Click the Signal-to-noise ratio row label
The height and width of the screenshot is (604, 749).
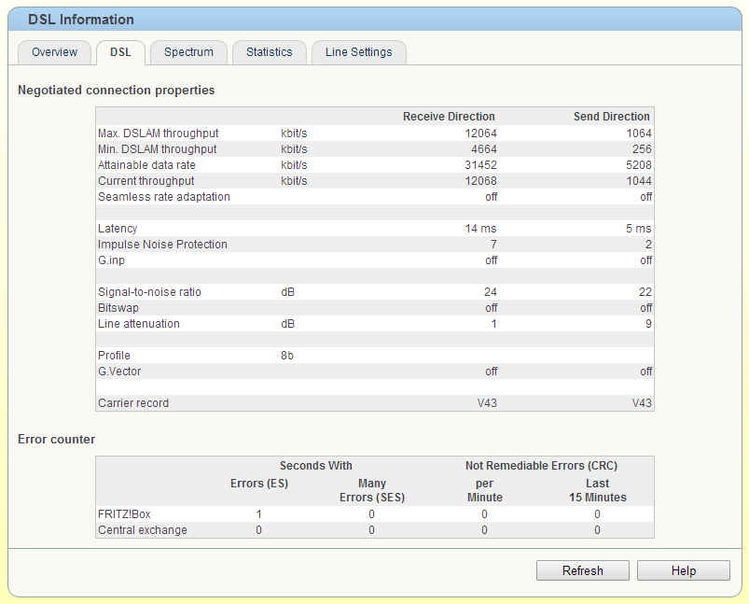(x=149, y=292)
